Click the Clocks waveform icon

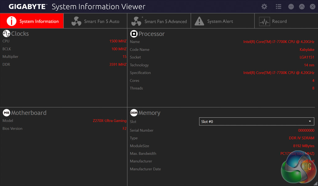tap(6, 33)
